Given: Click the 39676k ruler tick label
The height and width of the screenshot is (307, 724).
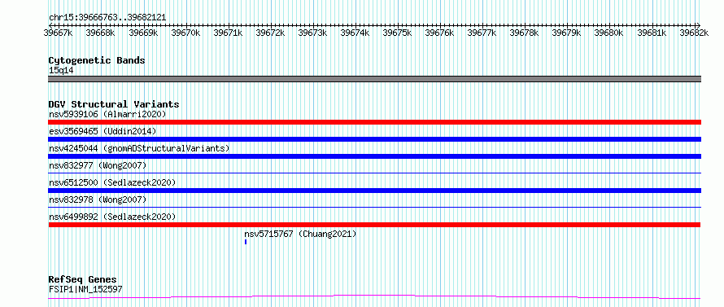Looking at the screenshot, I should click(x=439, y=33).
